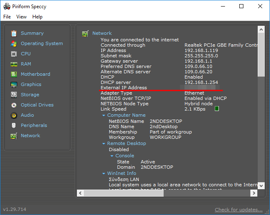This screenshot has height=215, width=270.
Task: Select CPU in the sidebar
Action: (x=26, y=54)
